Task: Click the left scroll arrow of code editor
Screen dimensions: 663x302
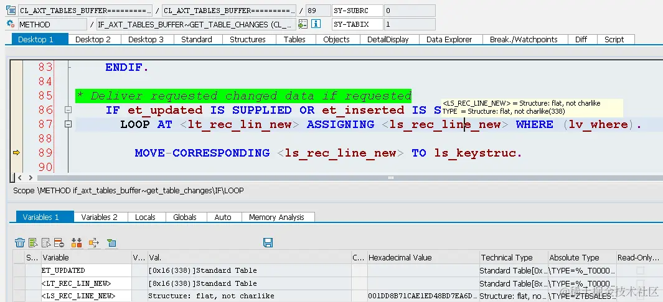Action: tap(19, 178)
